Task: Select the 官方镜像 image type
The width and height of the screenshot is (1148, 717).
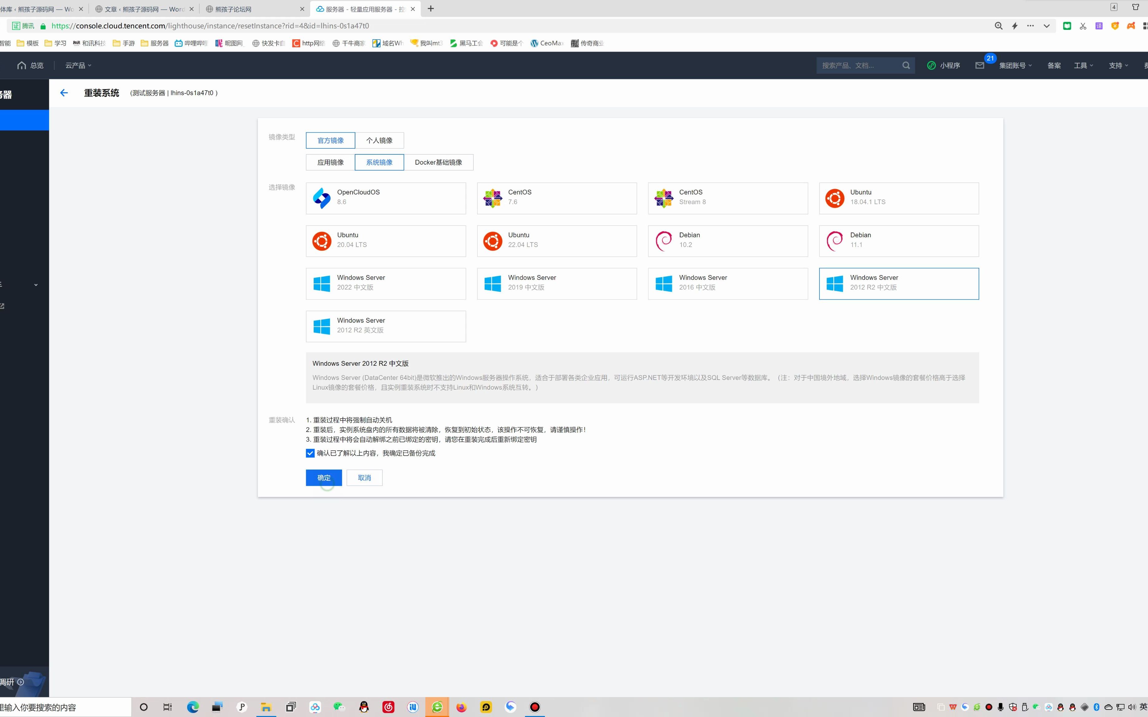Action: 330,140
